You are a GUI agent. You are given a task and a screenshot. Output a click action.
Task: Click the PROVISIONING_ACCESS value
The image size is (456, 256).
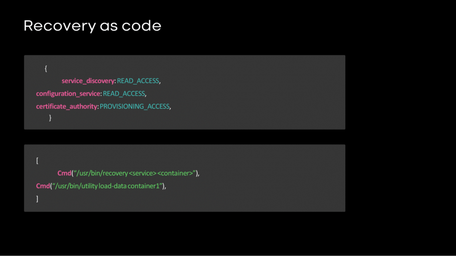point(135,106)
